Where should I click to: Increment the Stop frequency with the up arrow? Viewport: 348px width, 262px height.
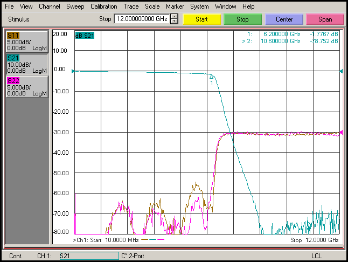pyautogui.click(x=174, y=17)
